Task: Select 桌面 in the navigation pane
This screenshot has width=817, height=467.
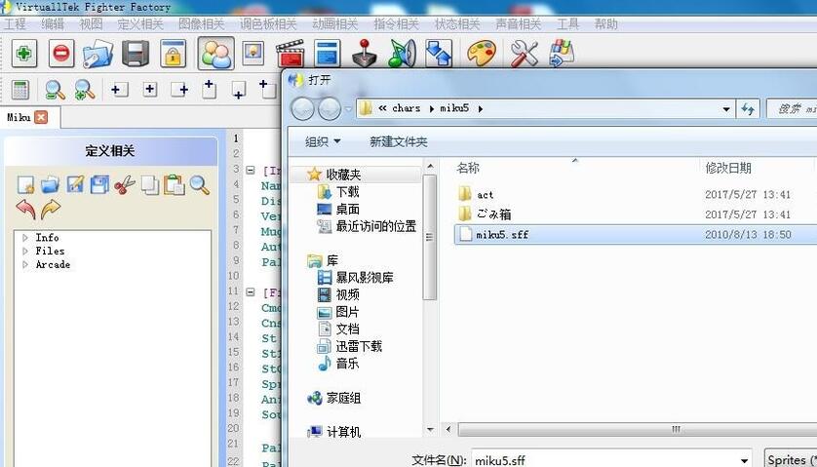Action: click(x=347, y=209)
